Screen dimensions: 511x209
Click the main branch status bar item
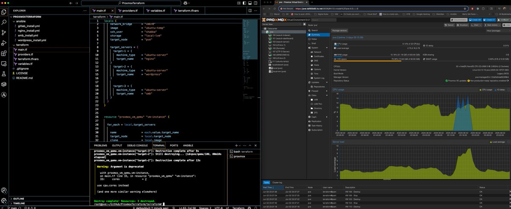(x=12, y=208)
